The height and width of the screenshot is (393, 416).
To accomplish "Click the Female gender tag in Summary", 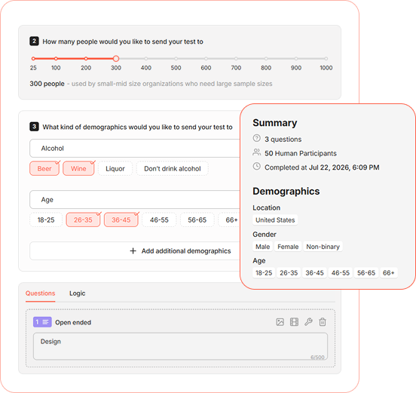I will click(x=288, y=247).
